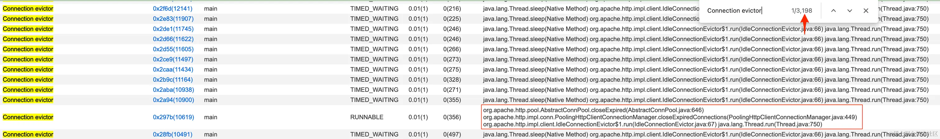Open thread ID link 0x297b(10619)
Image resolution: width=940 pixels, height=139 pixels.
click(173, 117)
